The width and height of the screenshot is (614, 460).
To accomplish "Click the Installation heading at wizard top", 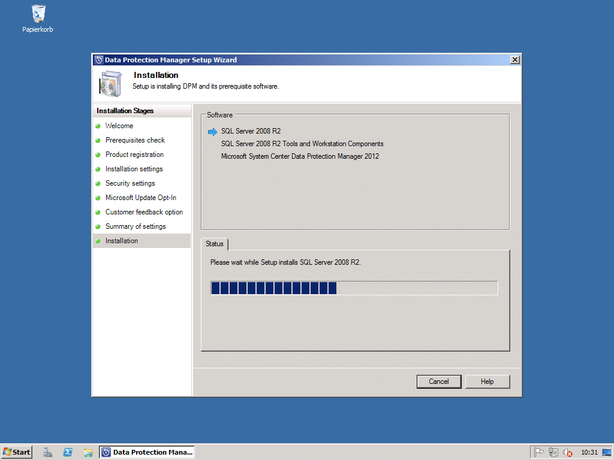I will click(x=156, y=75).
